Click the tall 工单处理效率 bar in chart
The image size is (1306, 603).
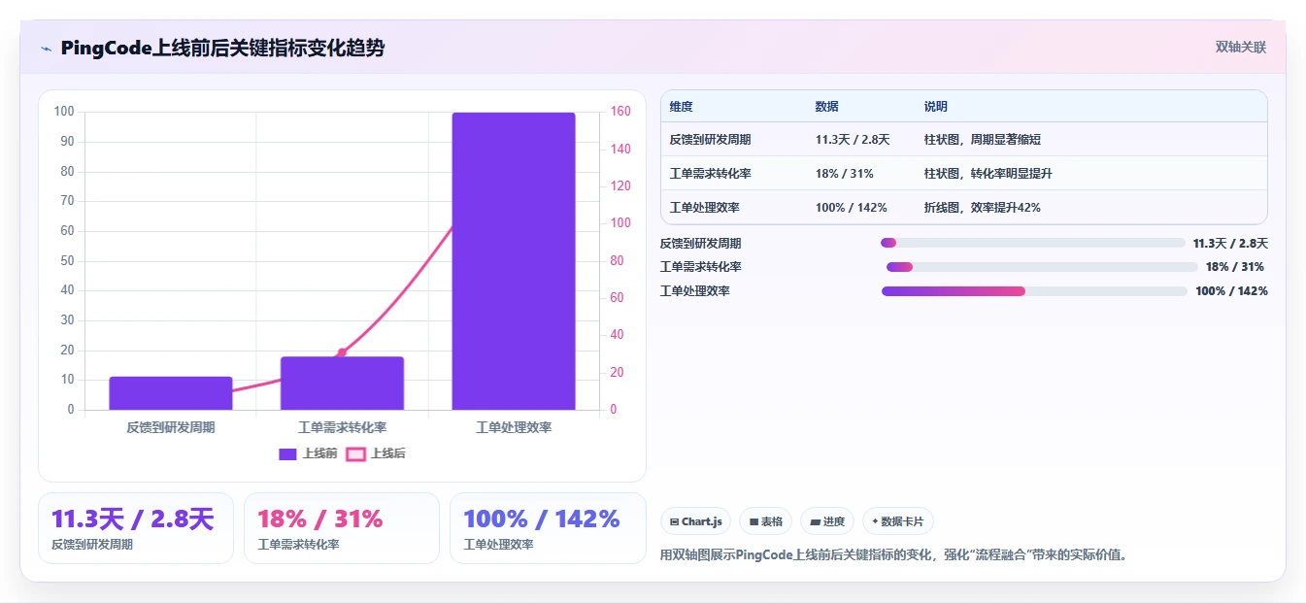(x=514, y=261)
